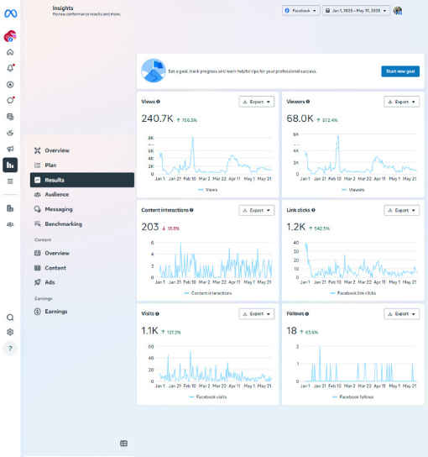Expand the Link clicks Export dropdown

402,210
